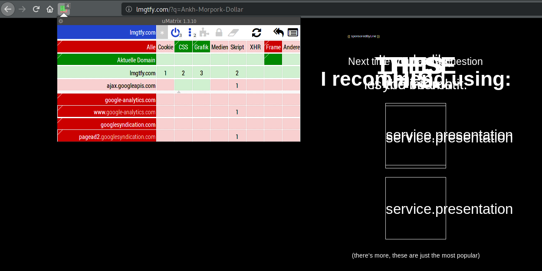Toggle the Skript column header
The height and width of the screenshot is (271, 542).
click(237, 47)
